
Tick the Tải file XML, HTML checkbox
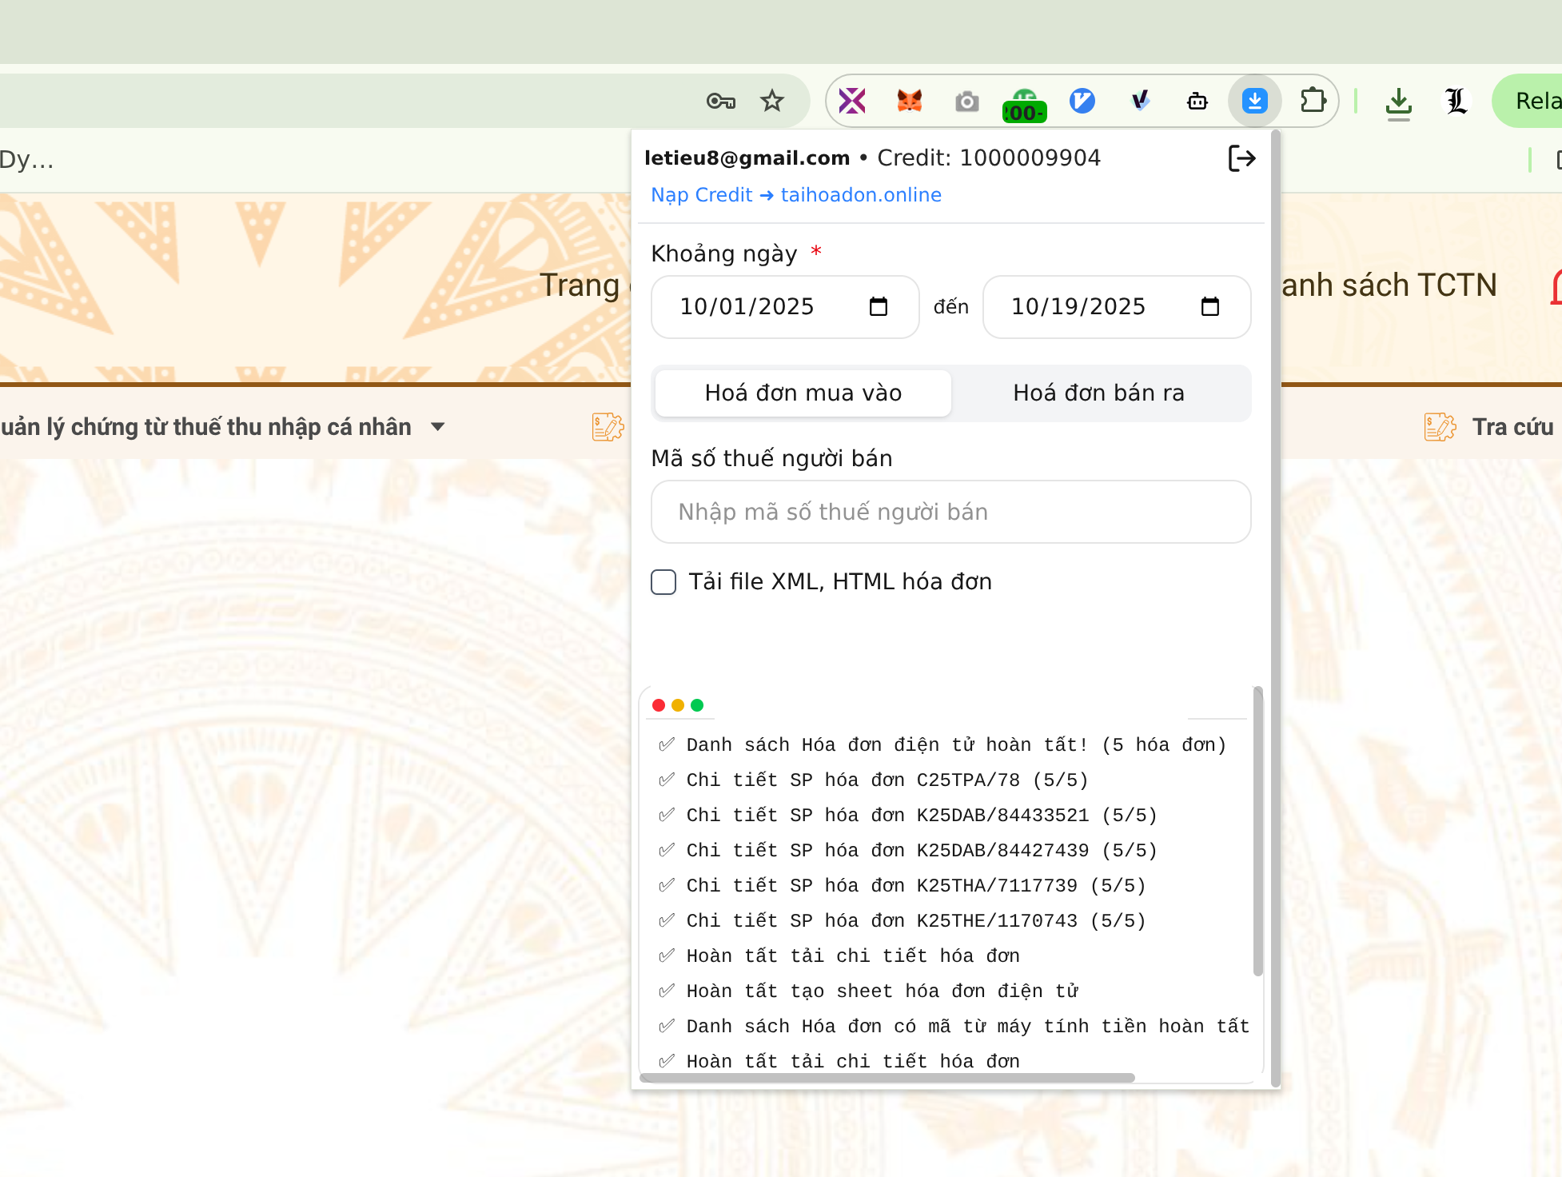click(x=663, y=582)
